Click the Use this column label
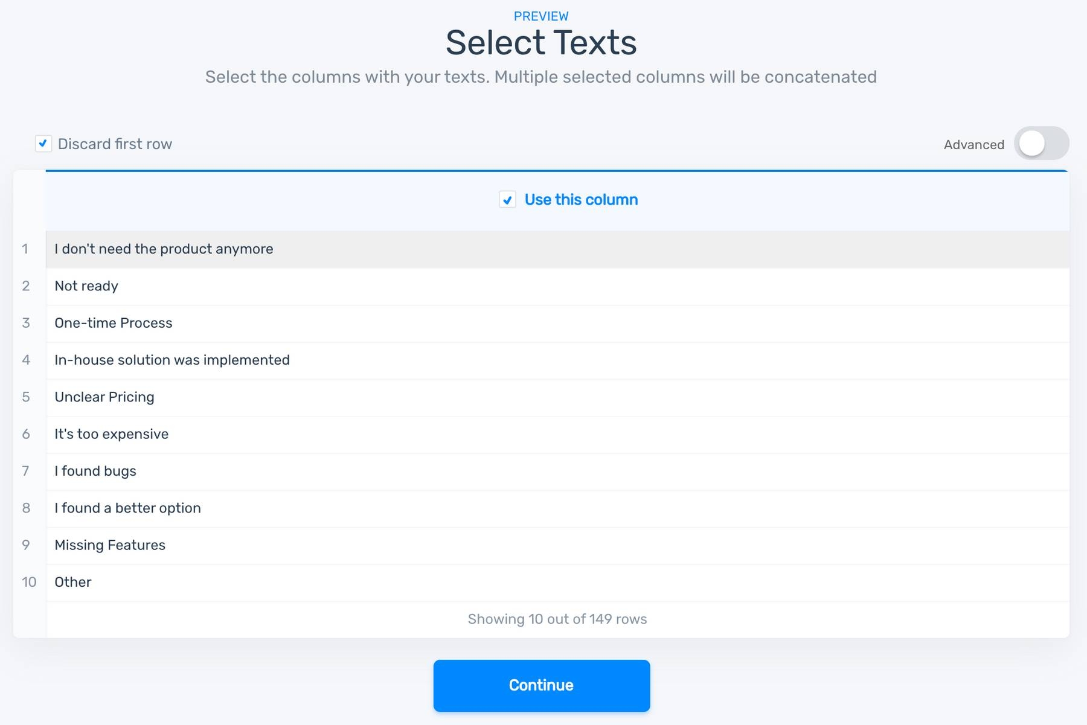1087x725 pixels. click(x=581, y=200)
